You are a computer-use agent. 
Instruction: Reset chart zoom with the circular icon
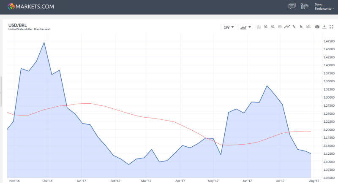click(x=280, y=27)
